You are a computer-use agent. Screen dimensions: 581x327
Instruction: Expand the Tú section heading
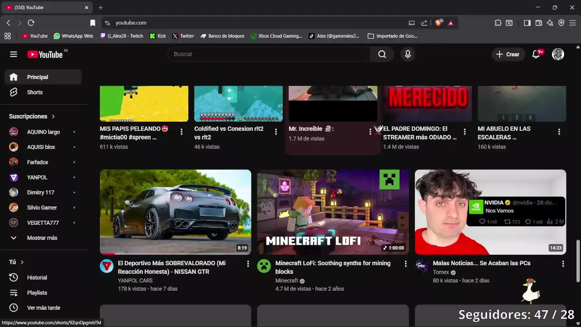pos(16,262)
